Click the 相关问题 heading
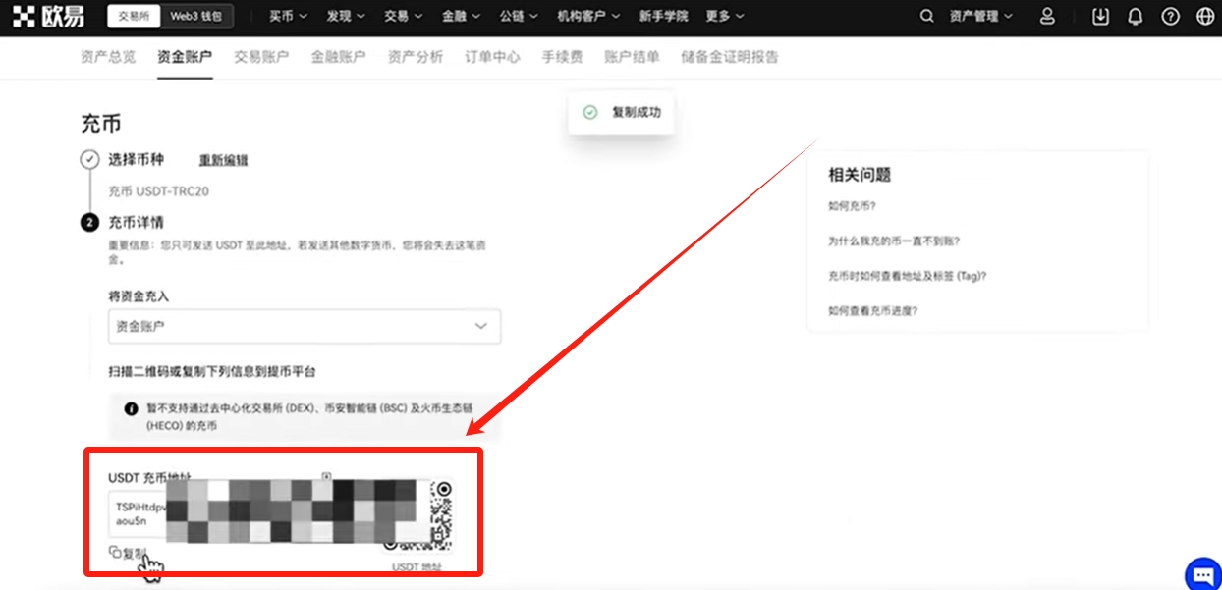This screenshot has height=590, width=1222. click(x=860, y=175)
